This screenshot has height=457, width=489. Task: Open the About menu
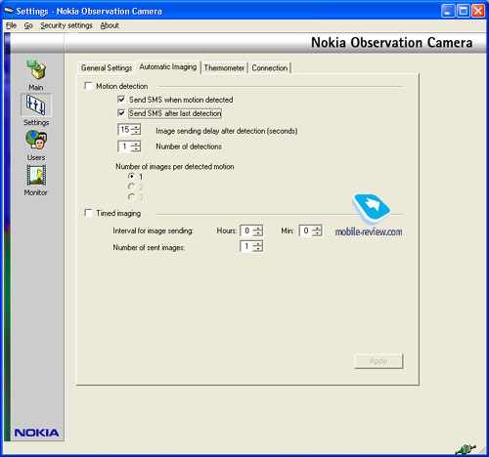click(110, 25)
